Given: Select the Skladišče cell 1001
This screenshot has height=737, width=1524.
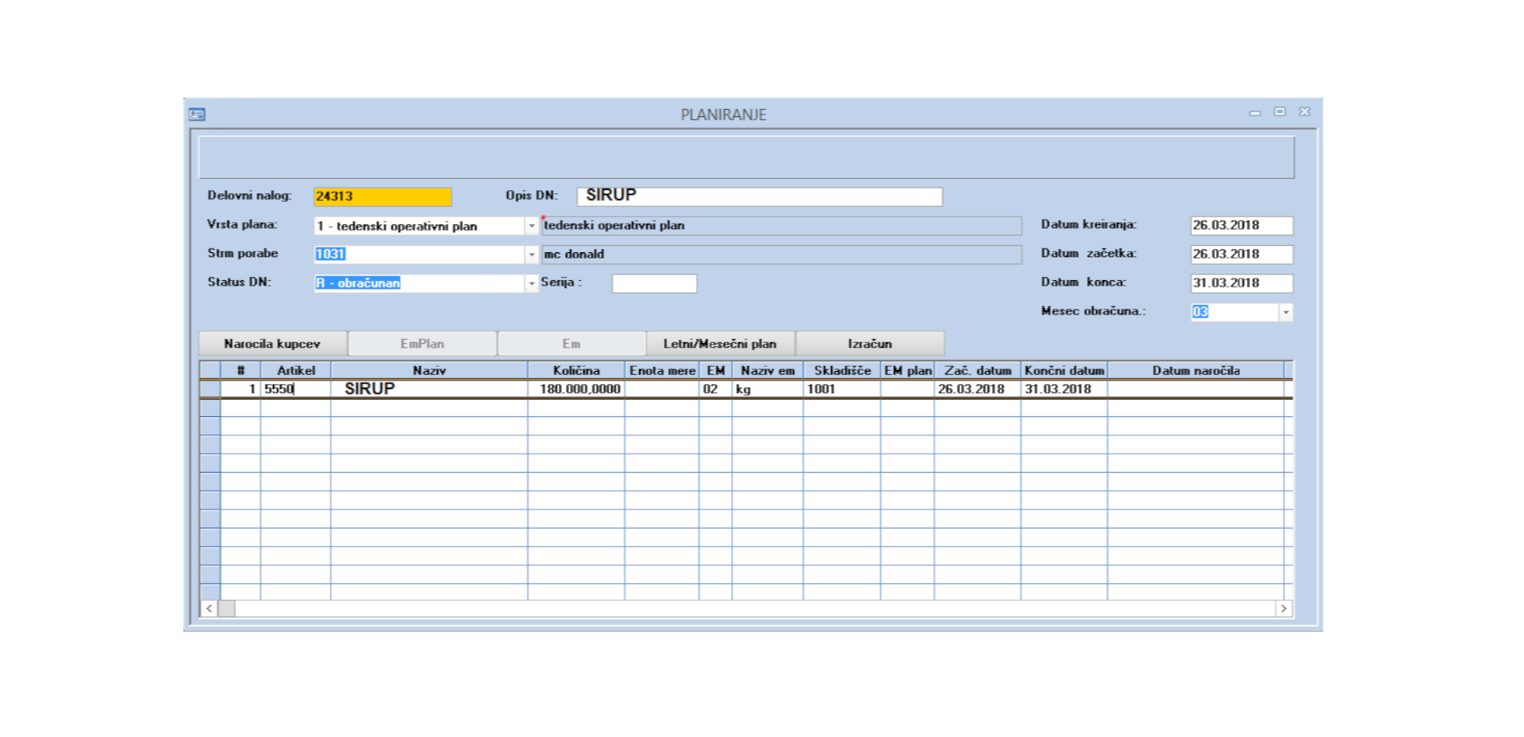Looking at the screenshot, I should (x=842, y=389).
